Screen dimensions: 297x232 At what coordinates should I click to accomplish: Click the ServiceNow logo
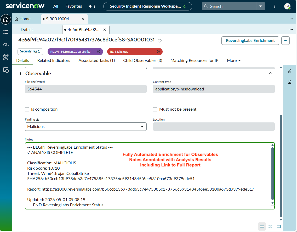(x=25, y=6)
